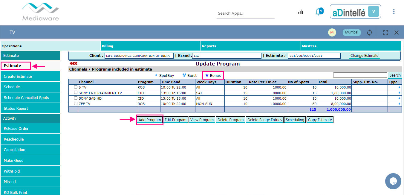
Task: Switch to the Operations tab
Action: (51, 46)
